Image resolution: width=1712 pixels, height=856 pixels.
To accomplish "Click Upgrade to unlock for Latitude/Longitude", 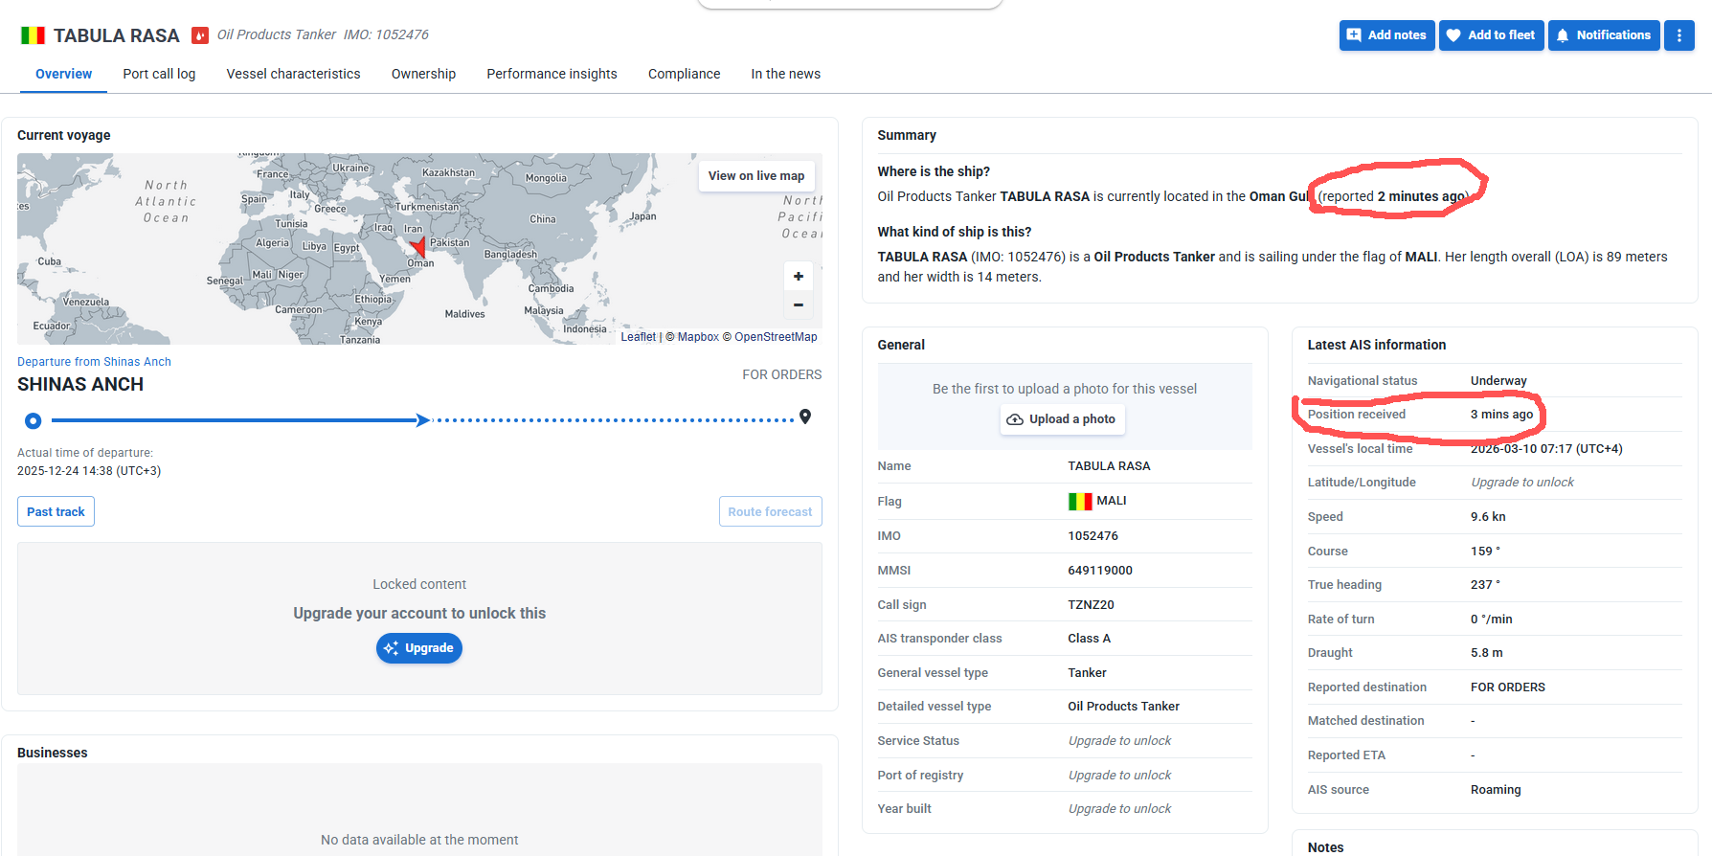I will point(1522,483).
